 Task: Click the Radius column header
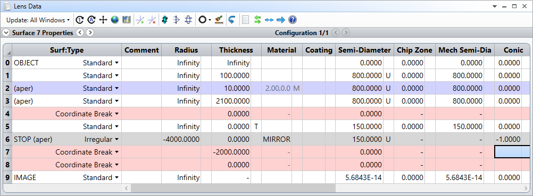(x=186, y=50)
